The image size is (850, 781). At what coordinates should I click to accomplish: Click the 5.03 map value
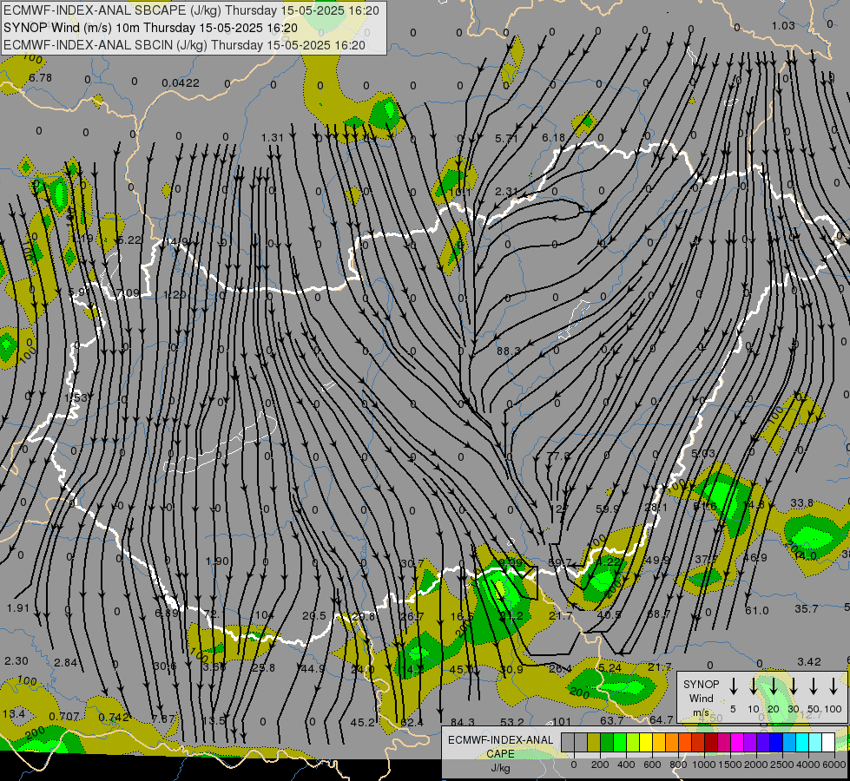click(703, 453)
